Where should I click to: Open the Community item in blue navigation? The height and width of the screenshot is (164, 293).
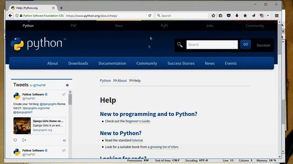pos(146,63)
